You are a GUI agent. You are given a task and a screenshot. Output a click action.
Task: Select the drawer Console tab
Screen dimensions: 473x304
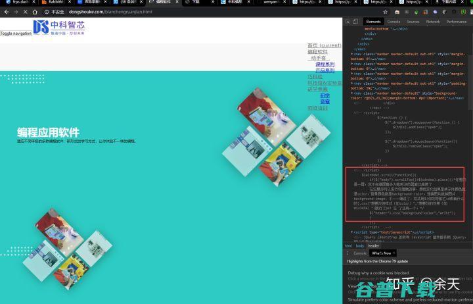[x=360, y=253]
